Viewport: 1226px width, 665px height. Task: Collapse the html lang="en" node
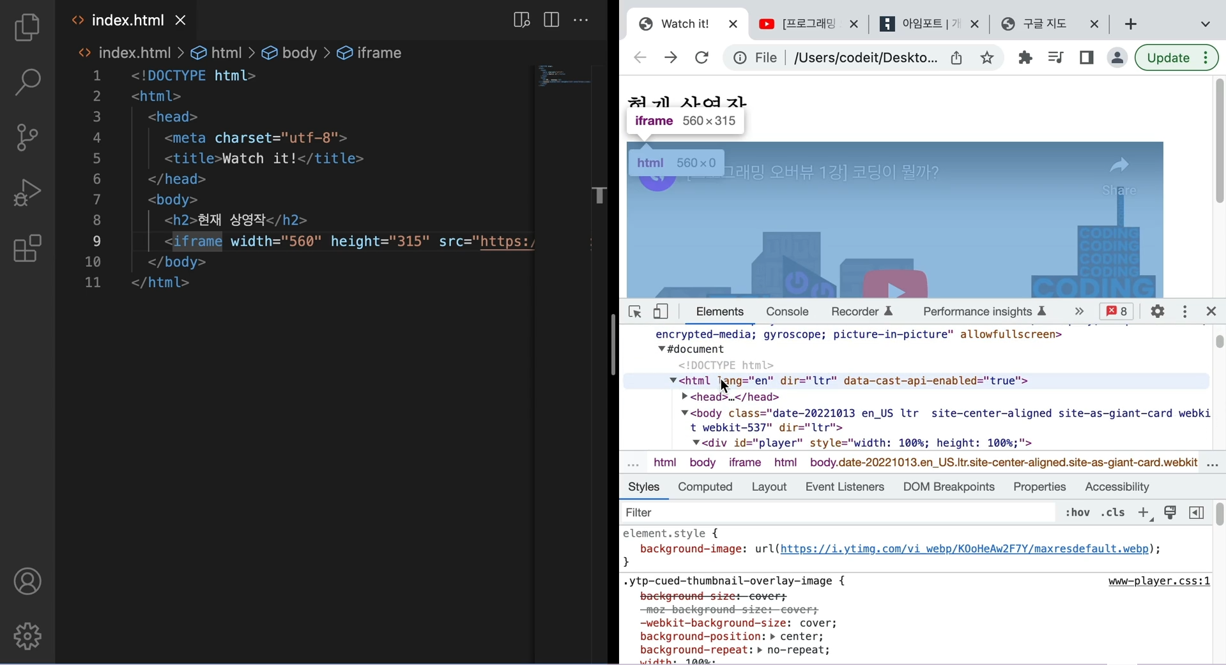(673, 380)
